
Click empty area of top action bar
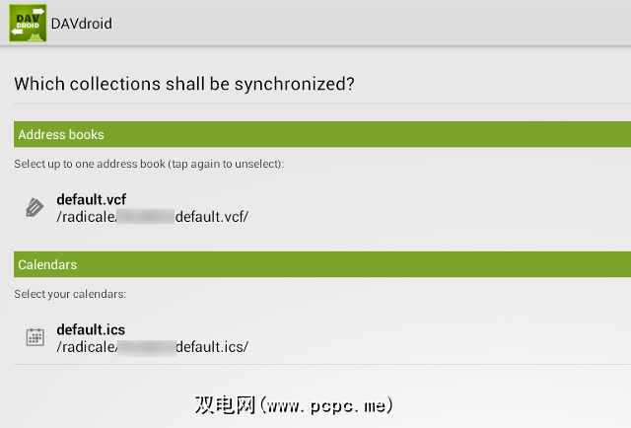[x=394, y=23]
